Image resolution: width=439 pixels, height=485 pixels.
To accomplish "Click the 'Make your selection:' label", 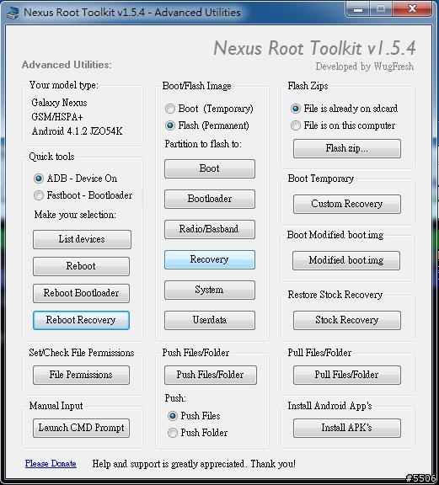I will point(75,215).
